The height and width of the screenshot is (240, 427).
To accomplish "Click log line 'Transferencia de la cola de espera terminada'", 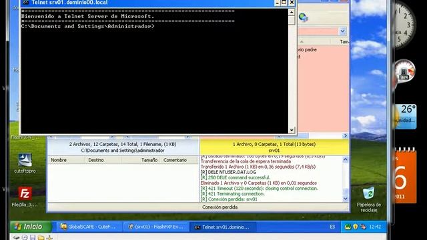I will click(x=246, y=161).
